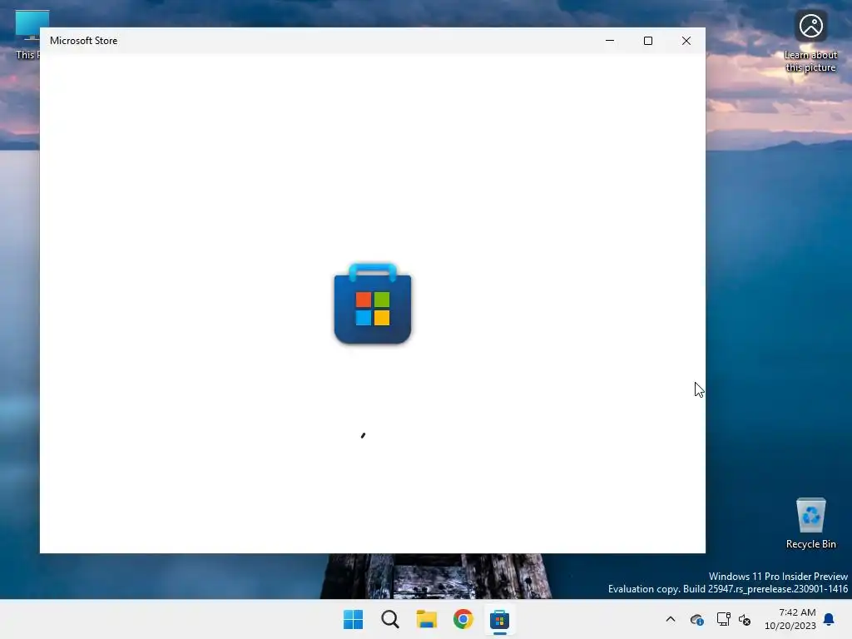Select Microsoft Store taskbar icon
Viewport: 852px width, 639px height.
pos(499,619)
